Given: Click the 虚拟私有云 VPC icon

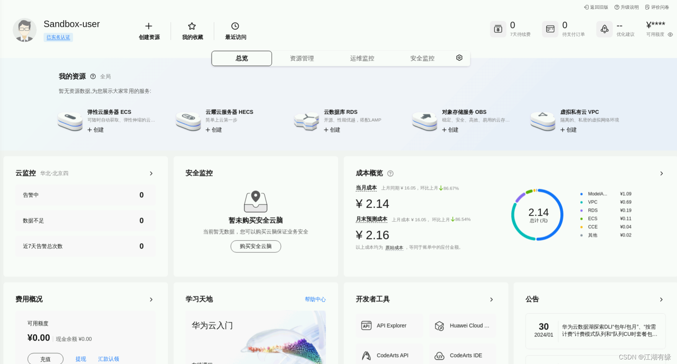Looking at the screenshot, I should coord(543,121).
